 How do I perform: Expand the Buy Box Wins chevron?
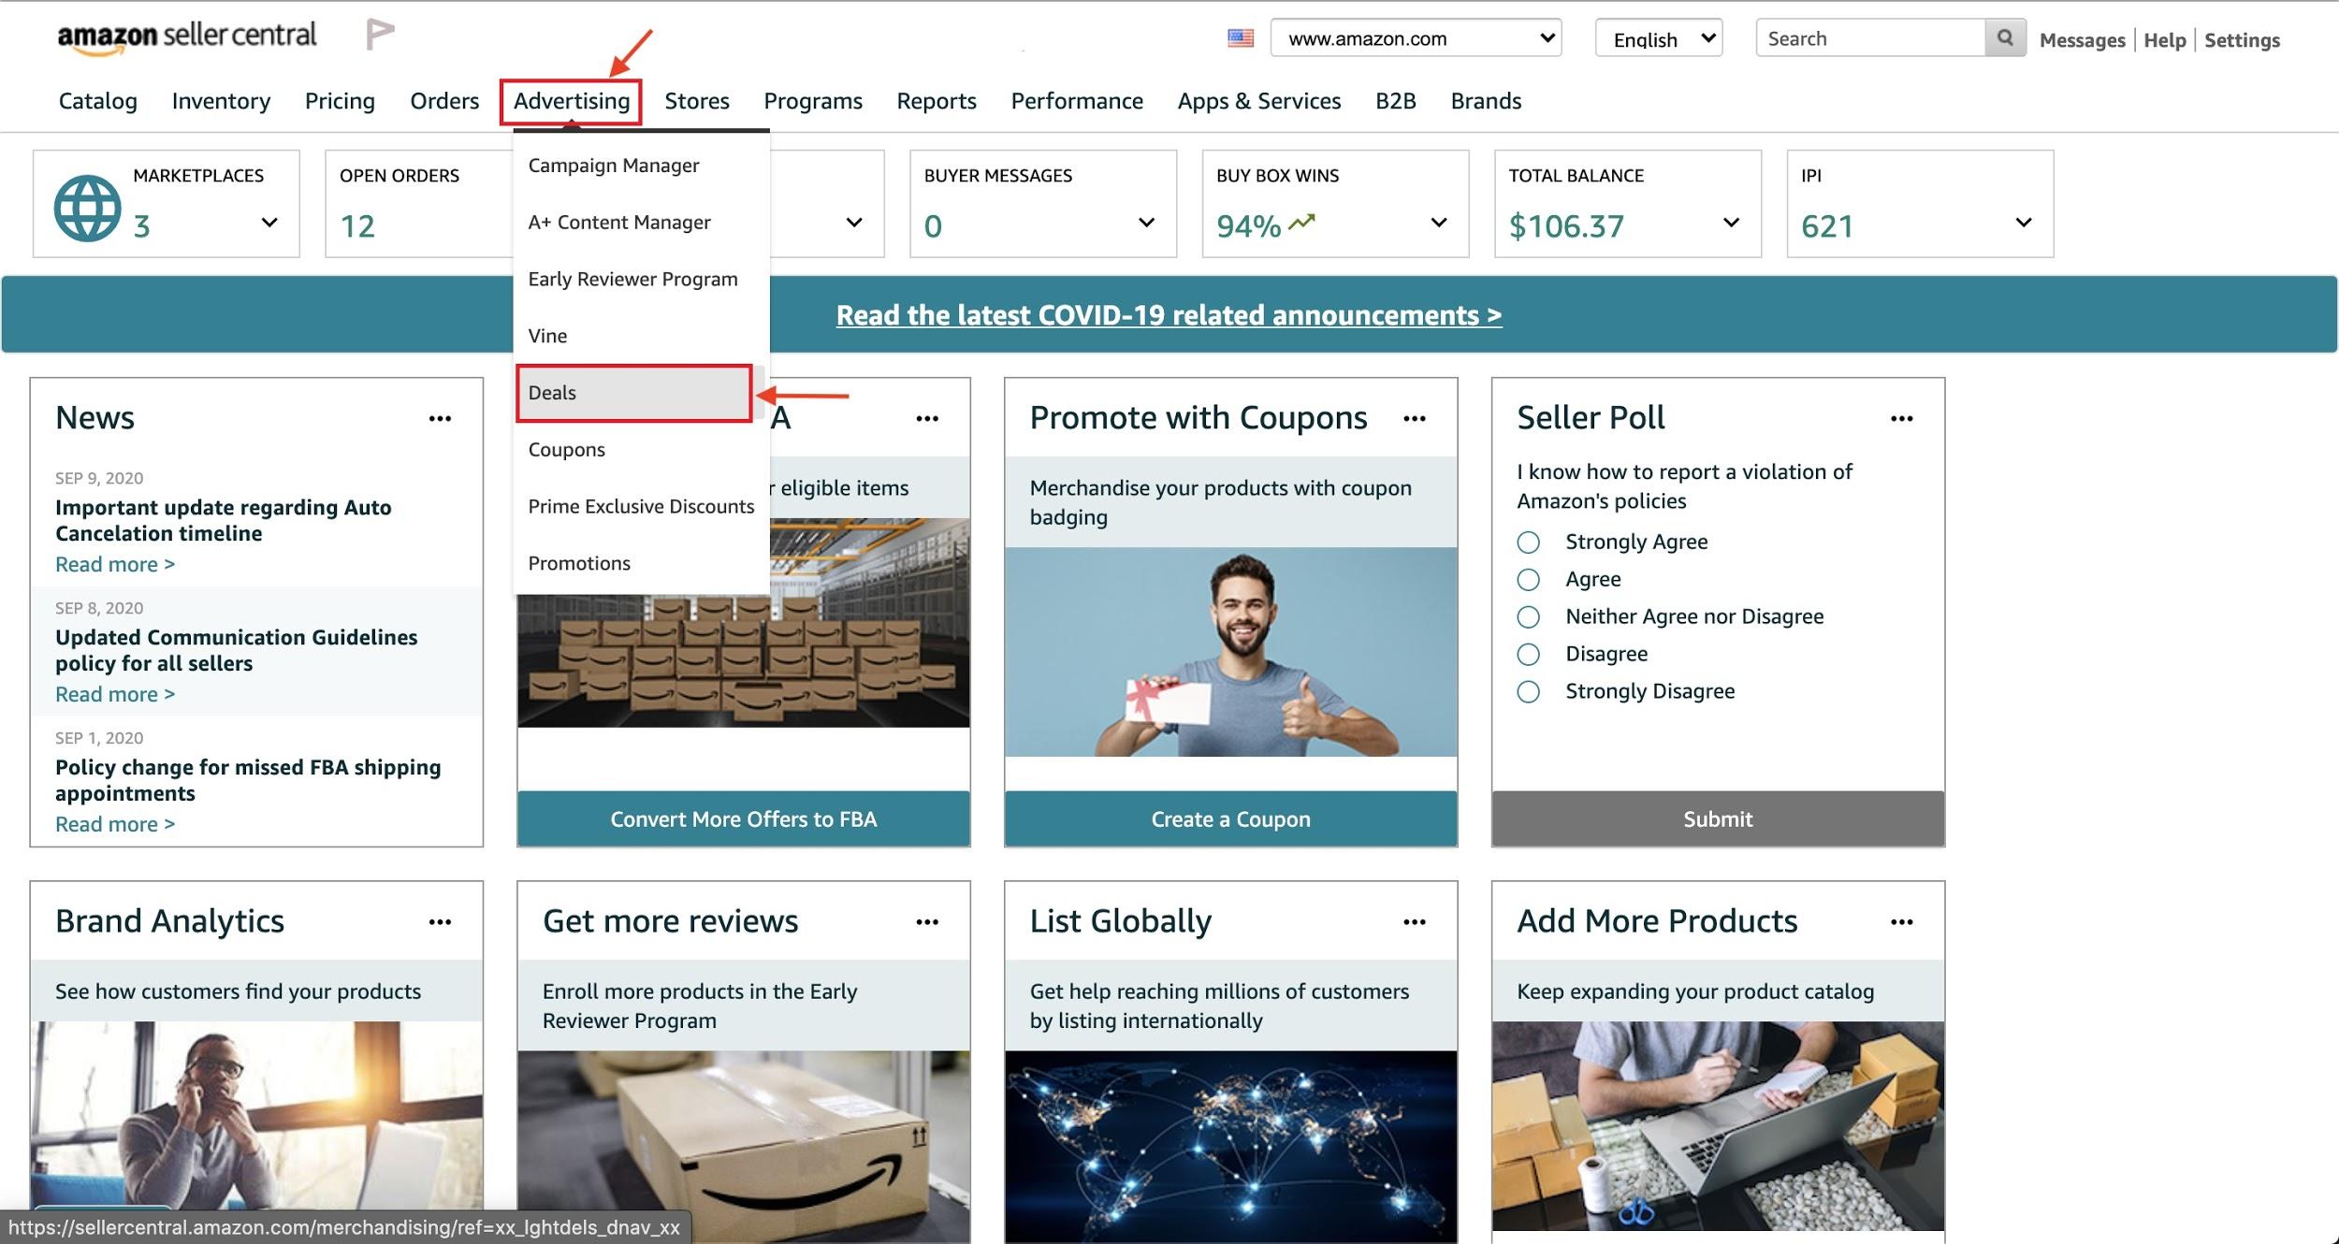(1439, 223)
